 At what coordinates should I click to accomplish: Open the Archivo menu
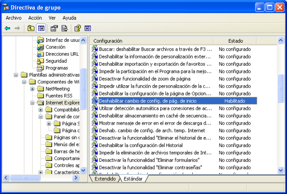[14, 18]
